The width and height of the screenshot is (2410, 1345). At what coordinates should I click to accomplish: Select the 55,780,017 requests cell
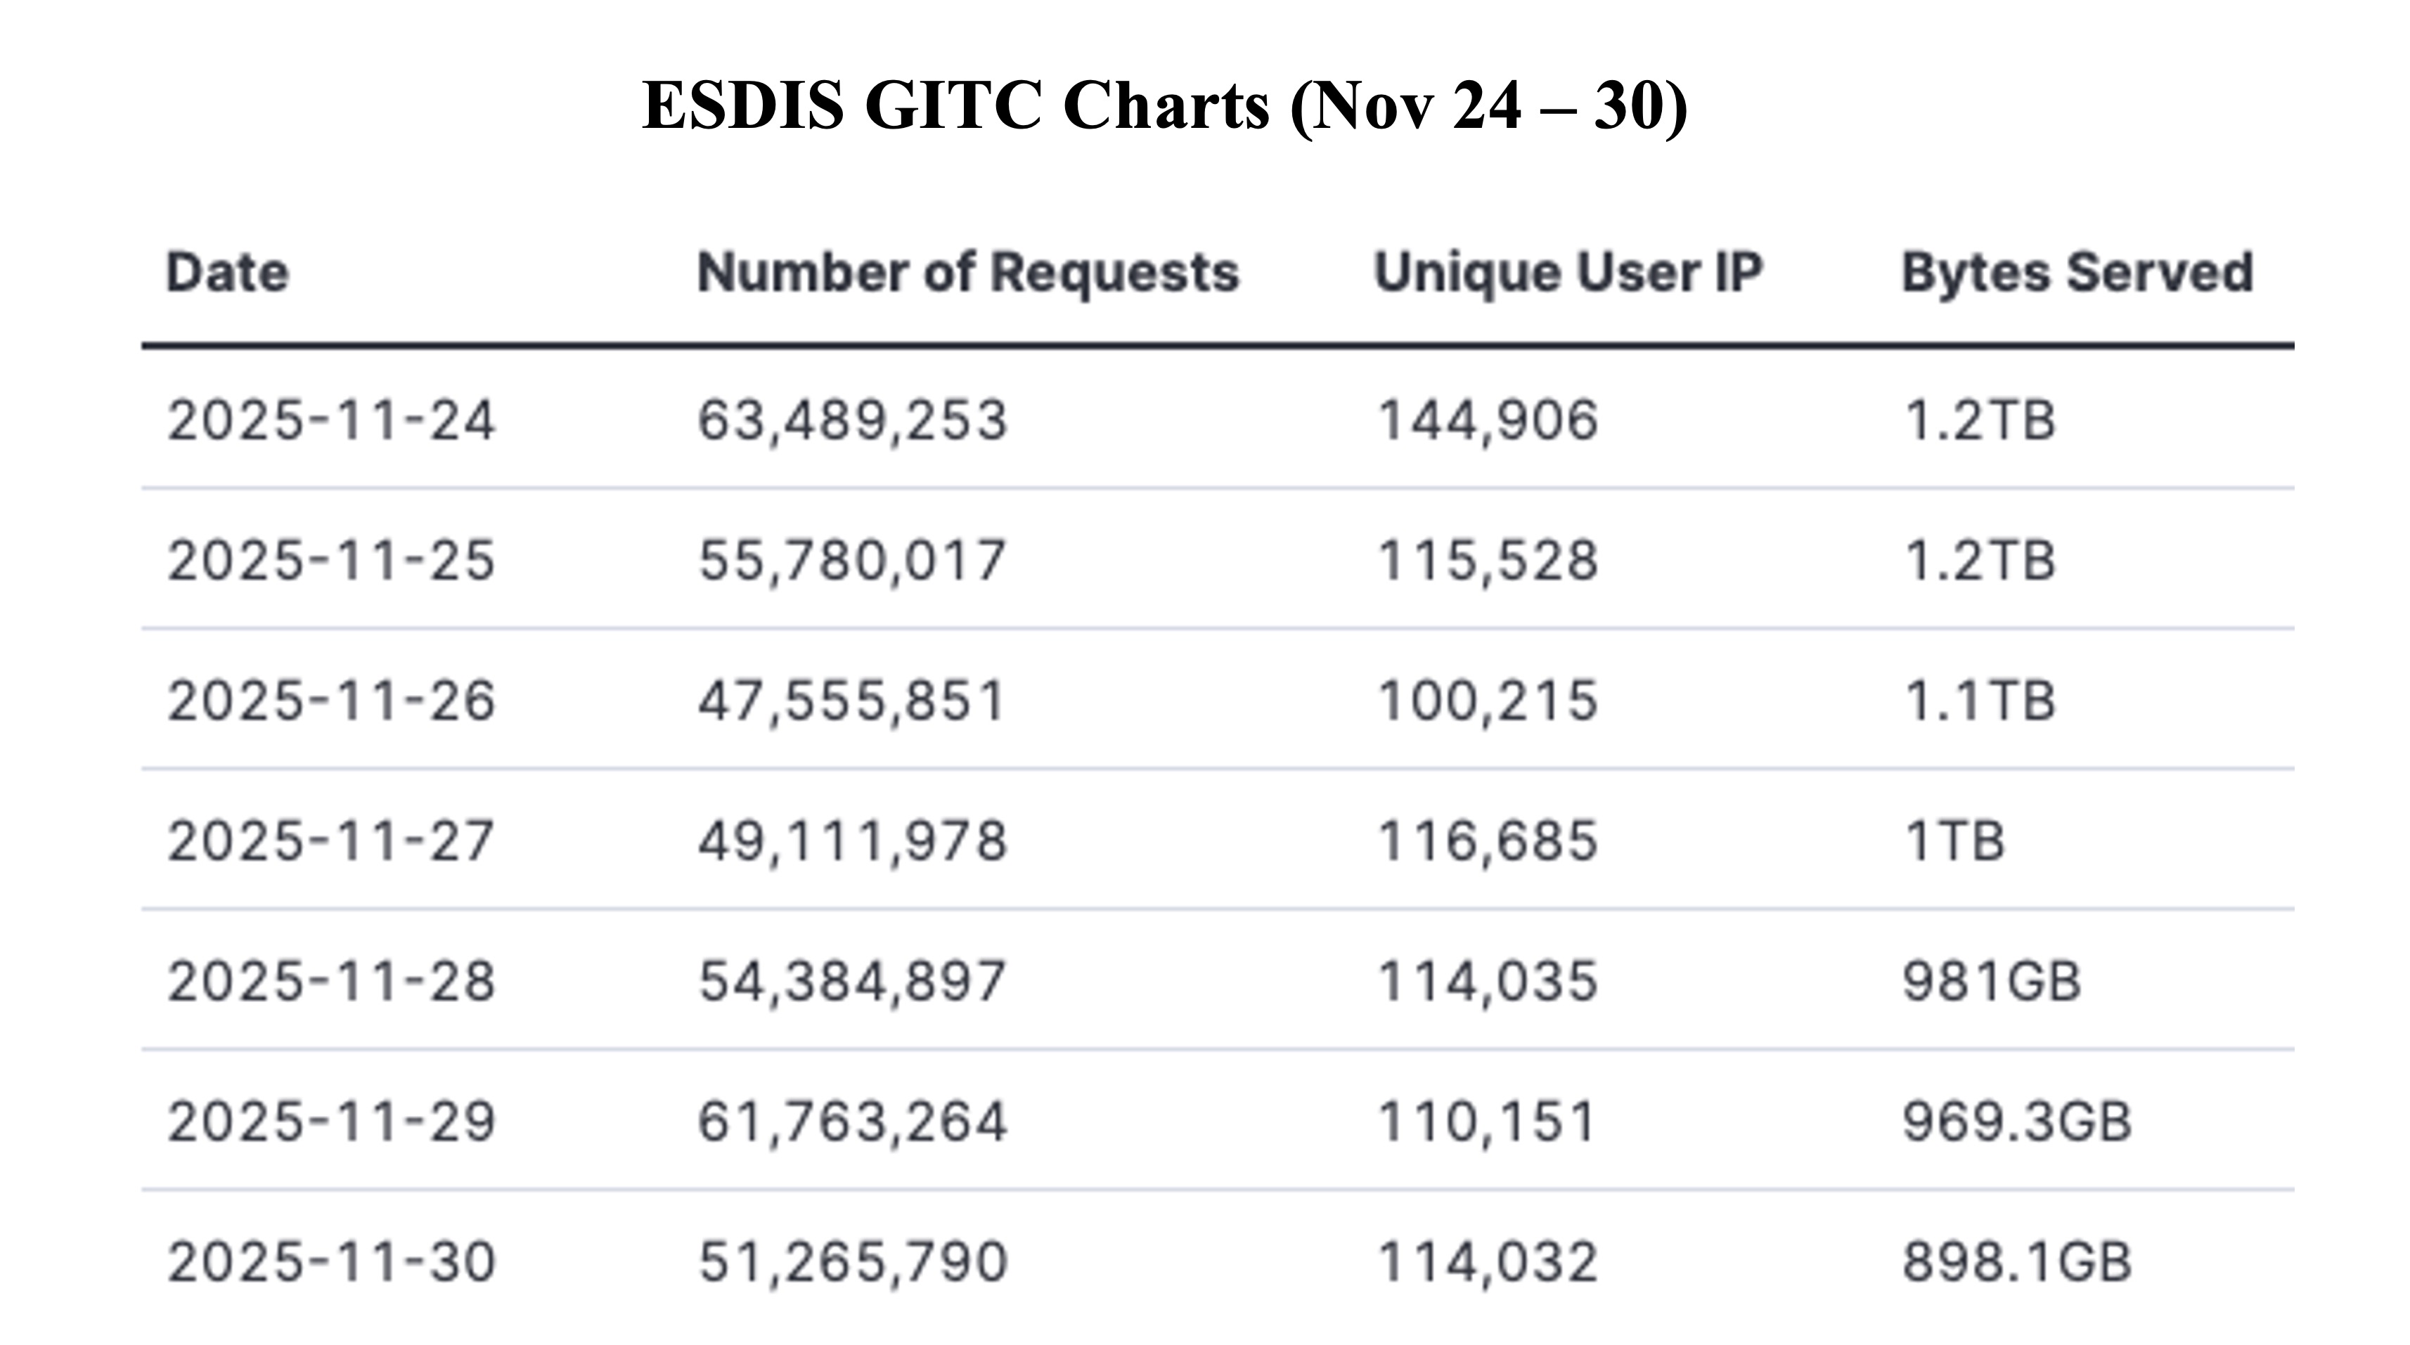(852, 560)
